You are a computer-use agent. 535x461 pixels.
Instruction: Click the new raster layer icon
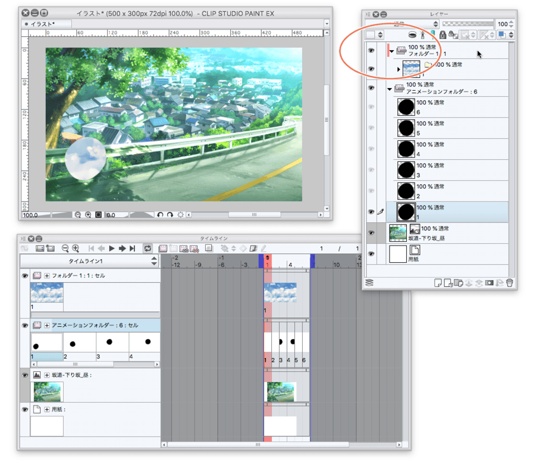(437, 283)
